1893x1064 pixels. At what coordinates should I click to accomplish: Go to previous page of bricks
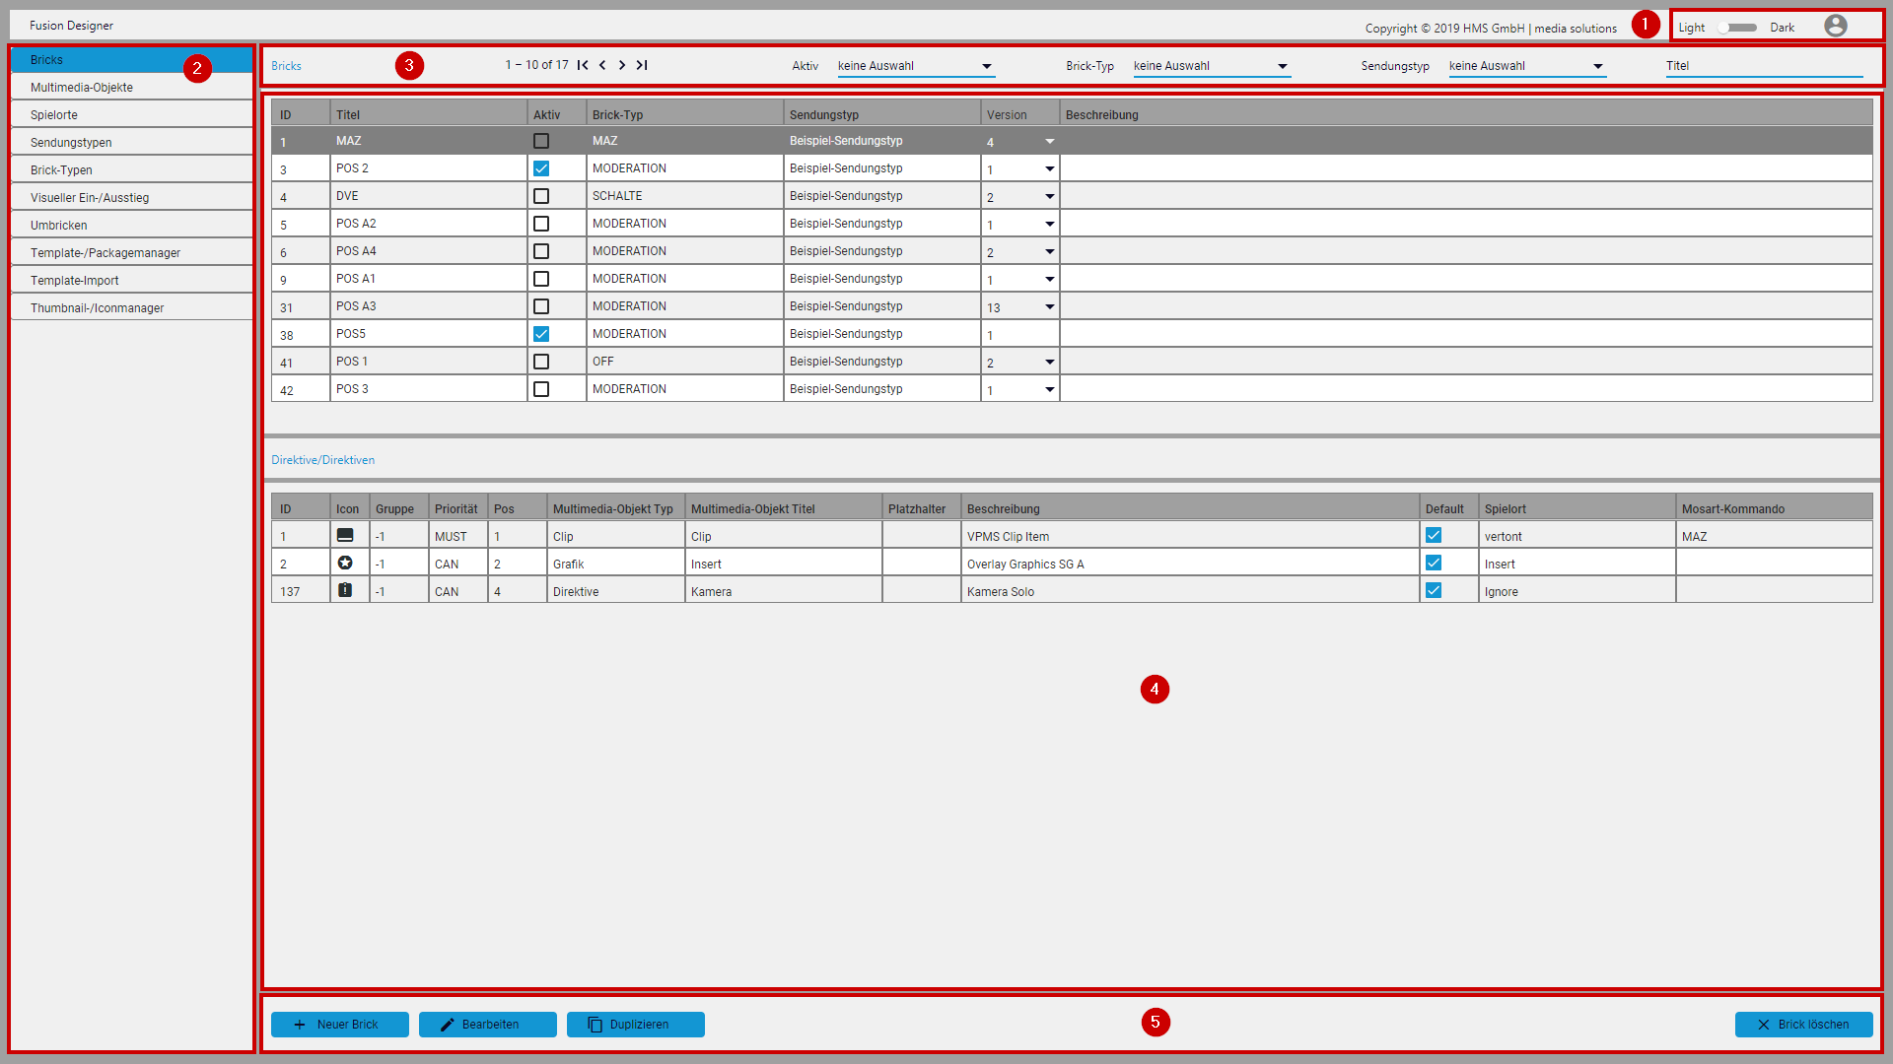pos(602,65)
